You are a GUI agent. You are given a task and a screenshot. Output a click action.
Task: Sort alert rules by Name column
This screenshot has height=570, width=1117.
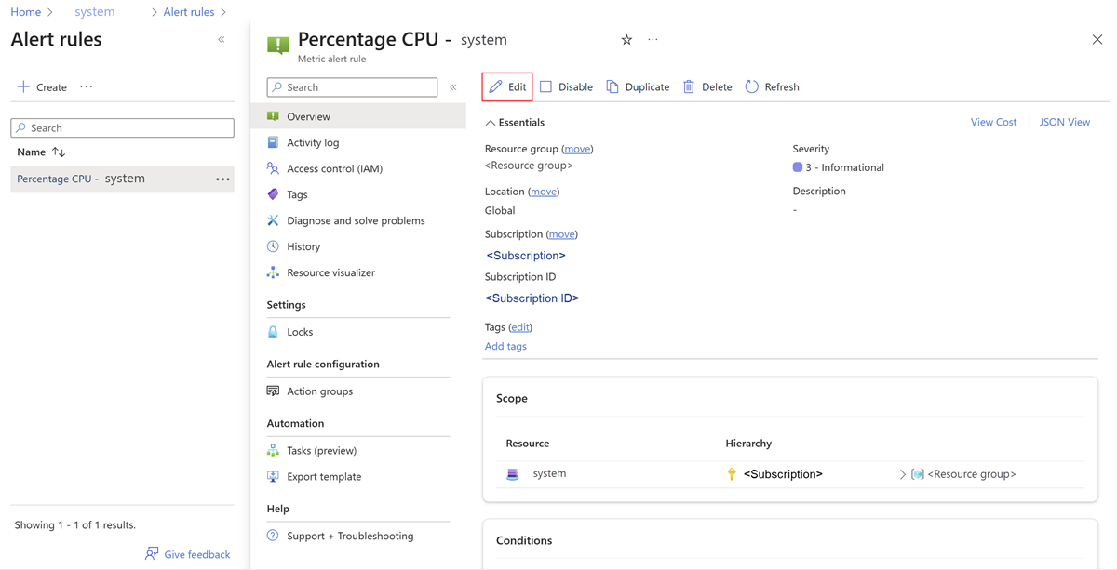pyautogui.click(x=59, y=152)
